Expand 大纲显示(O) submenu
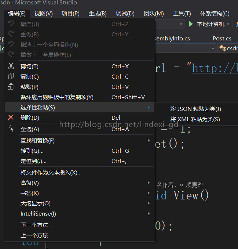Screen dimensions: 238x249 (x=80, y=203)
